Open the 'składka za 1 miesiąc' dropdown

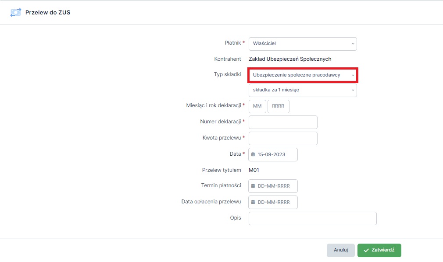click(x=303, y=90)
